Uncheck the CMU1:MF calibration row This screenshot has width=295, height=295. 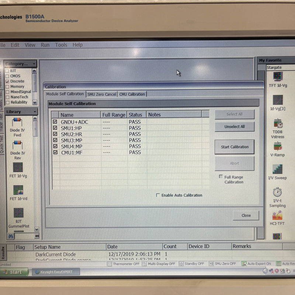(x=55, y=152)
